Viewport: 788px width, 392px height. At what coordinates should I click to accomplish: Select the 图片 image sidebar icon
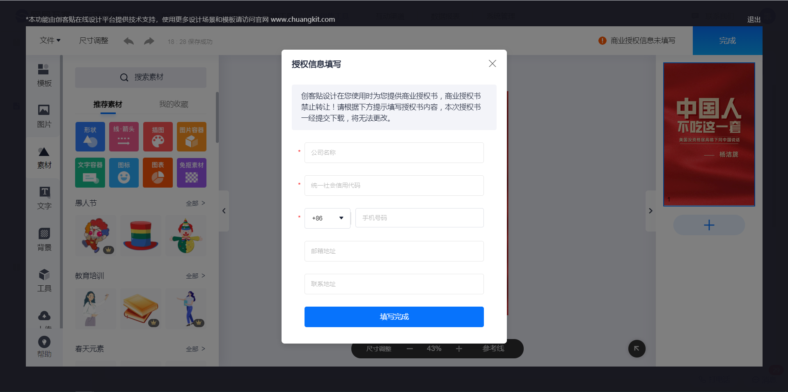pyautogui.click(x=44, y=116)
